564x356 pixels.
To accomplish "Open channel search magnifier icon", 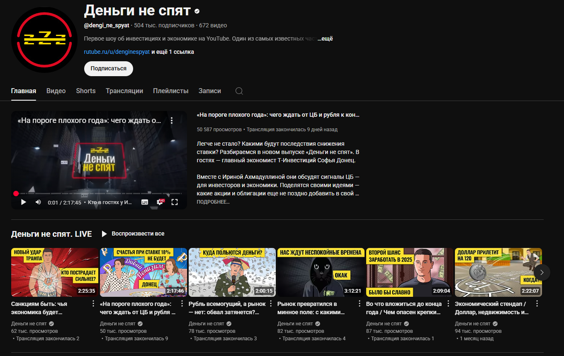I will point(239,91).
